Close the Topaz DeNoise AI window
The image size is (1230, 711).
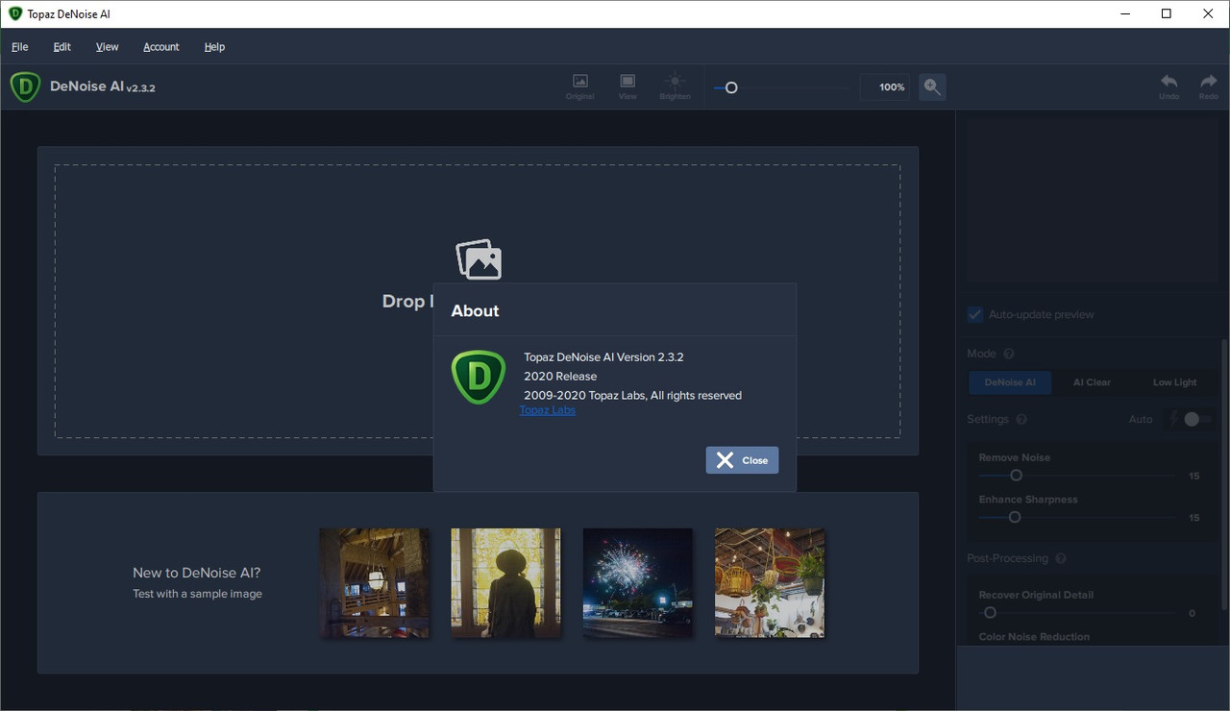(x=1209, y=13)
